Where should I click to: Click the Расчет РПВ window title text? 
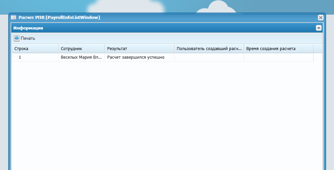59,18
